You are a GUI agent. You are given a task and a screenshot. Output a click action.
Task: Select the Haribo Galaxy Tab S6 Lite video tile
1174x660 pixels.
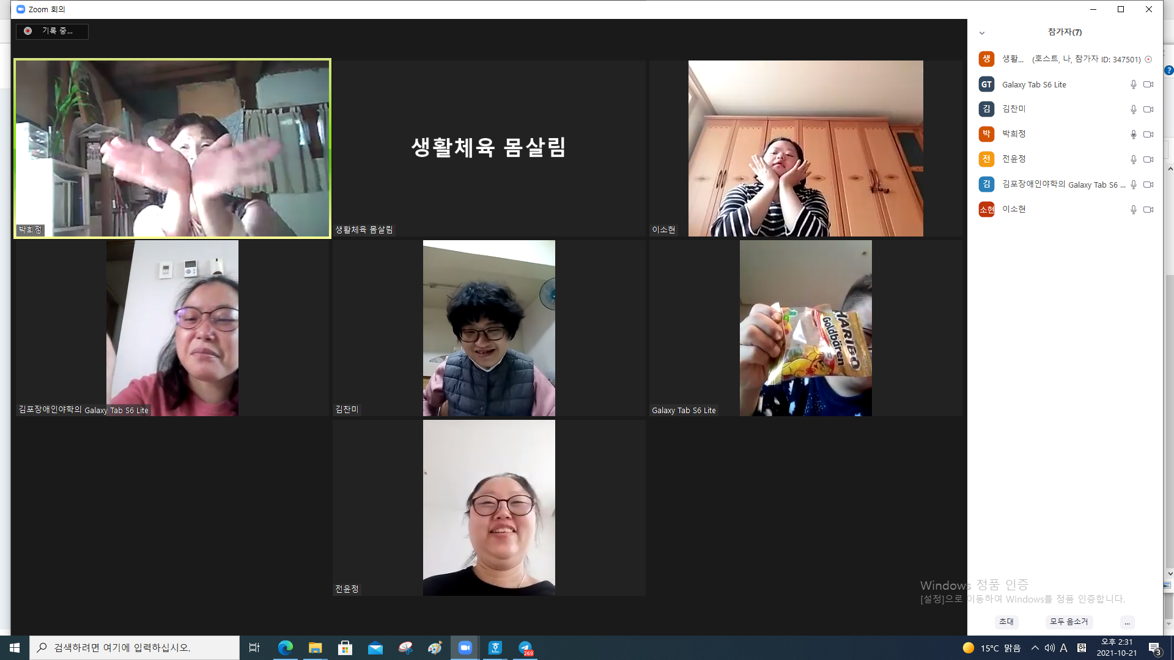[x=805, y=328]
